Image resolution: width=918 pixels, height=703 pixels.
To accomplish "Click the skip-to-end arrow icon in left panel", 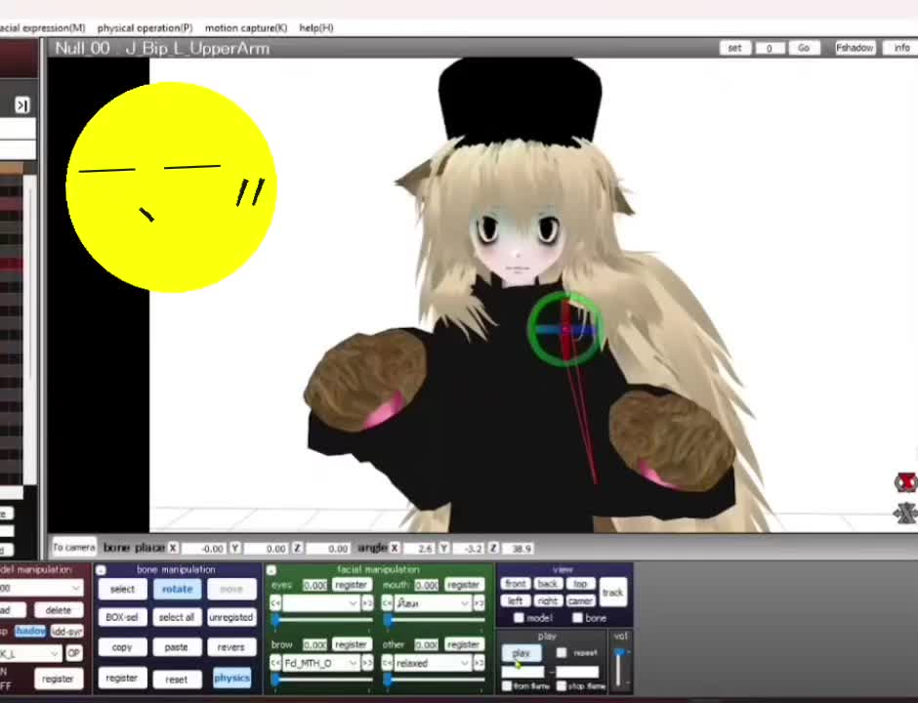I will click(21, 105).
